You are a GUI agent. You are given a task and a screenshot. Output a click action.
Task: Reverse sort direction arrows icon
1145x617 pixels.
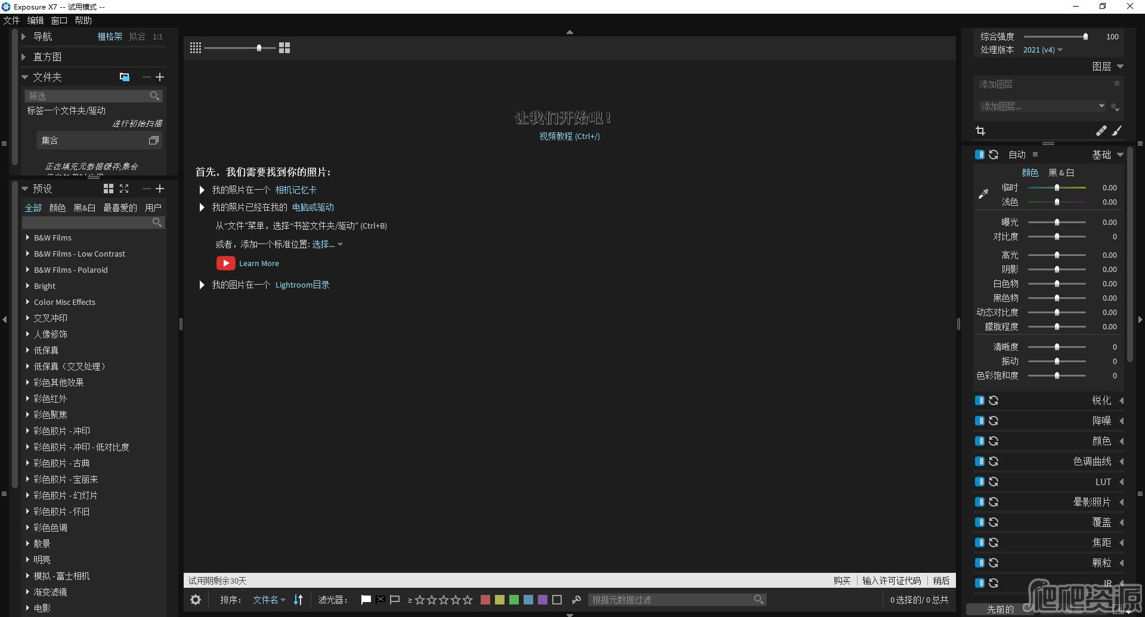click(x=298, y=600)
